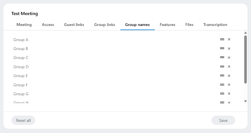The image size is (251, 133).
Task: Remove Group E using its X icon
Action: point(229,76)
